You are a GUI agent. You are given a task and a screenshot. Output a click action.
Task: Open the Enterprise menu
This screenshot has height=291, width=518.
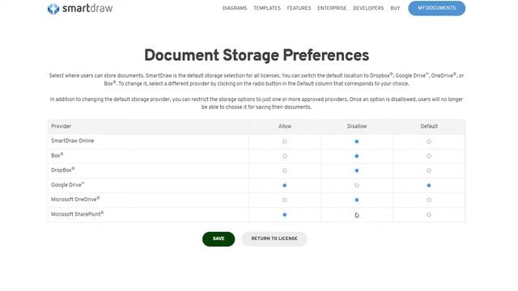tap(332, 8)
